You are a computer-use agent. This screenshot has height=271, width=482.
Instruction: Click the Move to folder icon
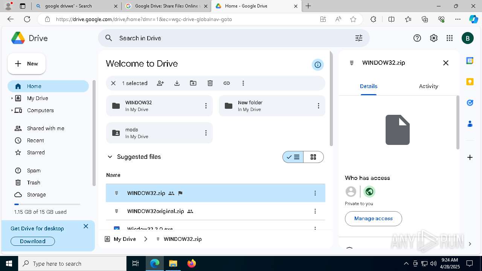tap(193, 83)
